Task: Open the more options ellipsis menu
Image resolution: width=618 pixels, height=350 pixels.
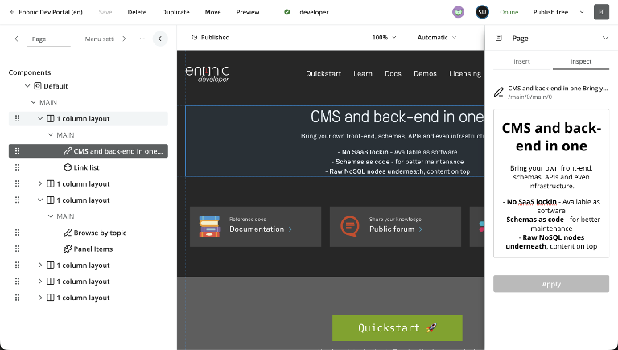Action: [142, 39]
